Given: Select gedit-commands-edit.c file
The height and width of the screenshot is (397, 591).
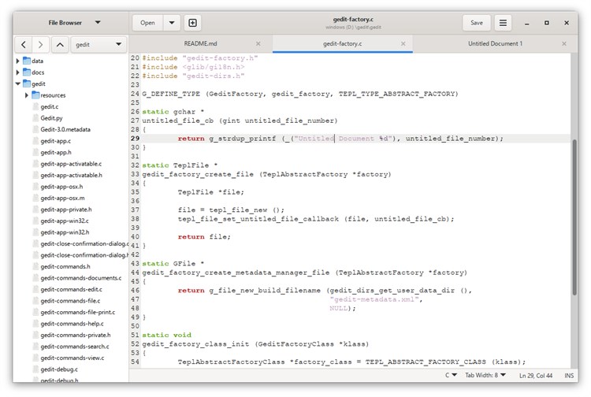Looking at the screenshot, I should coord(71,289).
